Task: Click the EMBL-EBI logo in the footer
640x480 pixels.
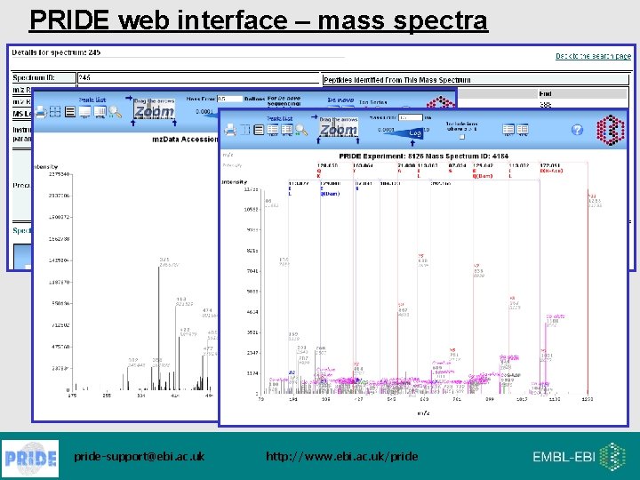Action: click(x=580, y=456)
